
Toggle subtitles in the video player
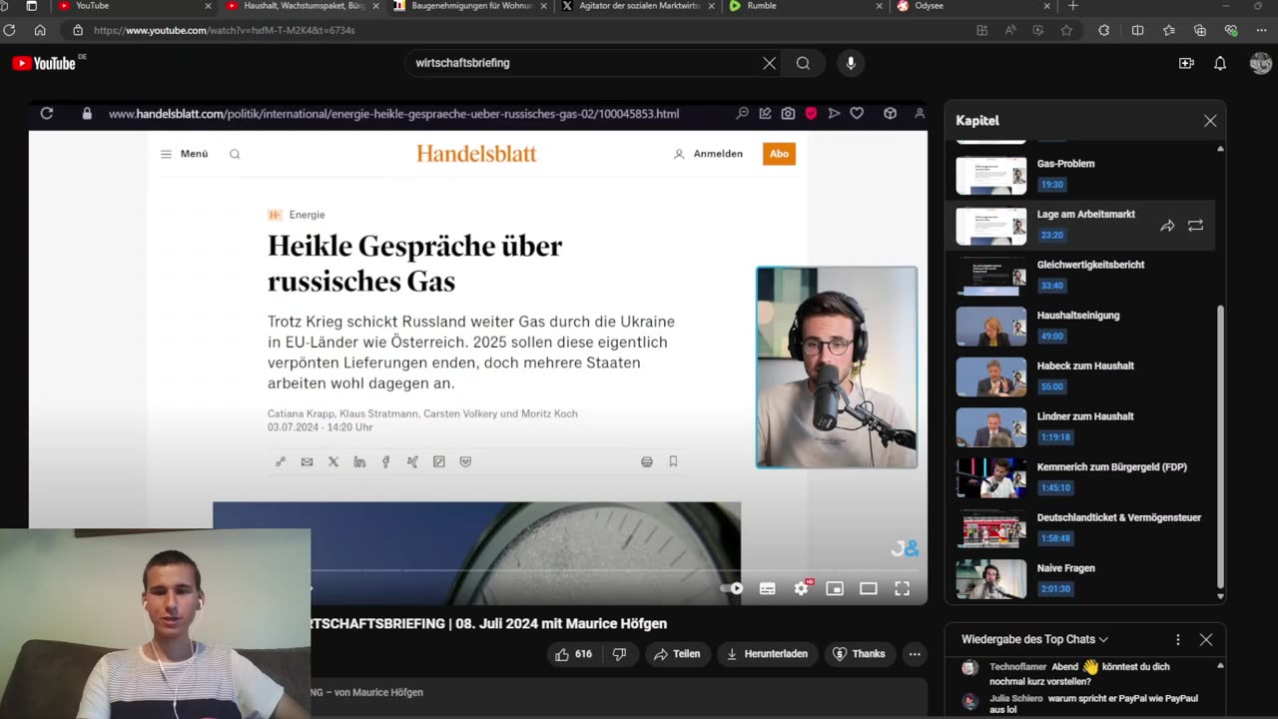[768, 588]
